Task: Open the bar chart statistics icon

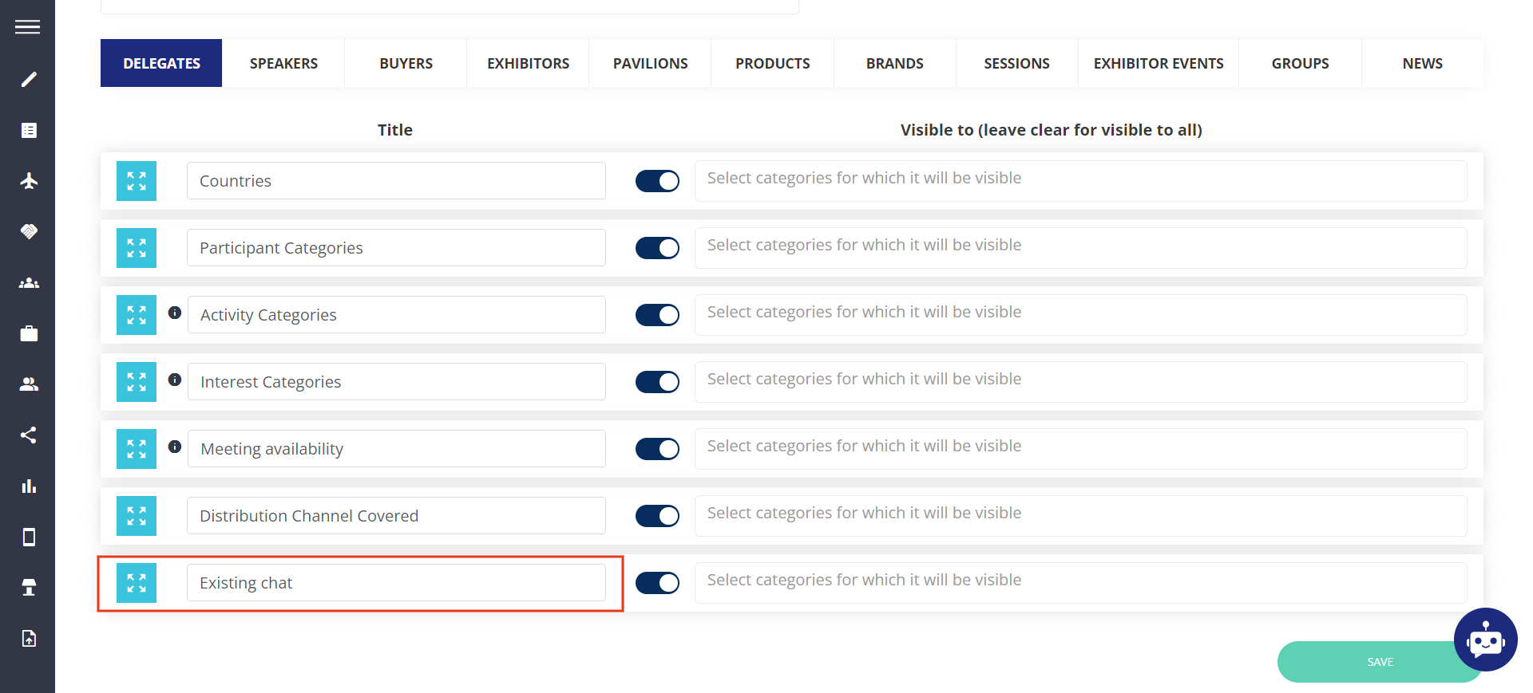Action: click(x=29, y=486)
